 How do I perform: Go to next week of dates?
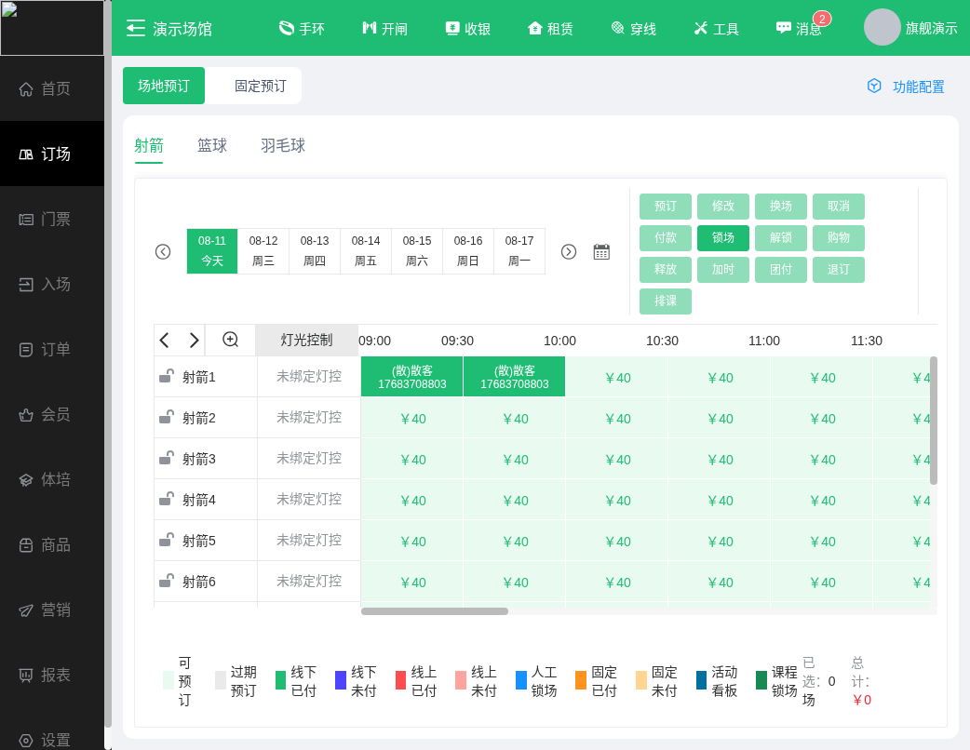569,251
